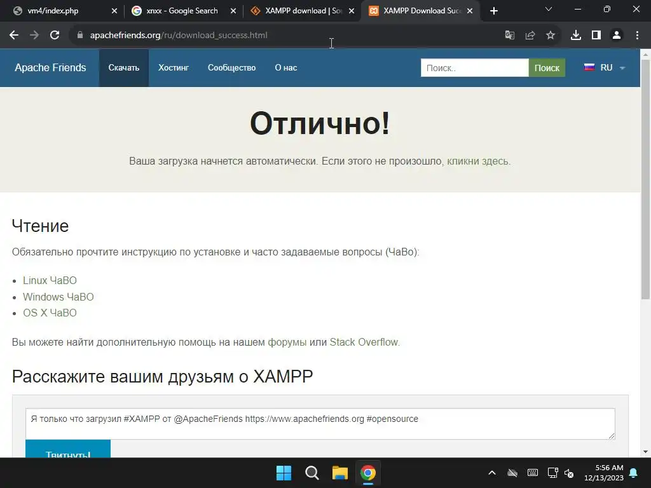Open the touch keyboard tray icon

533,473
